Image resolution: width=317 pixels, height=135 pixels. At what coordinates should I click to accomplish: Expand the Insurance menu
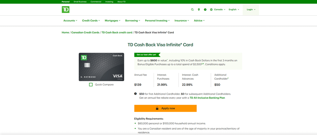182,20
